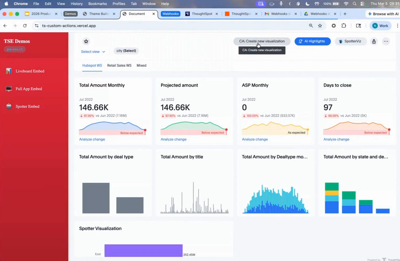Viewport: 400px width, 261px height.
Task: Click the share icon next to SpotterViz
Action: tap(374, 41)
